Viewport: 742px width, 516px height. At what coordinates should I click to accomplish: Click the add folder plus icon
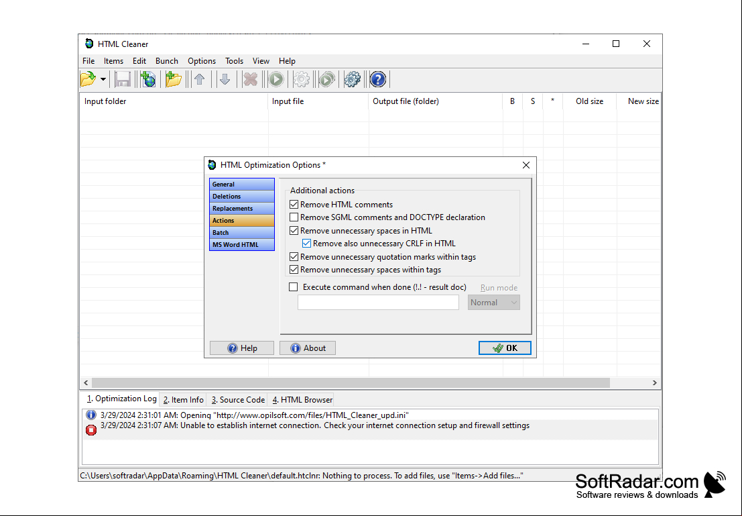[173, 79]
